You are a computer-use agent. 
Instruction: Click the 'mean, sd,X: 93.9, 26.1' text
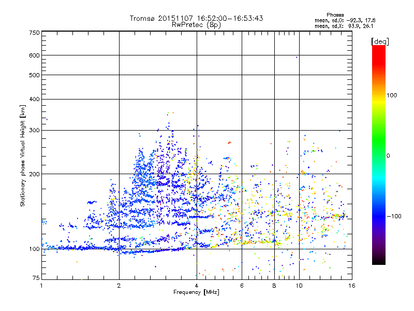(x=344, y=26)
